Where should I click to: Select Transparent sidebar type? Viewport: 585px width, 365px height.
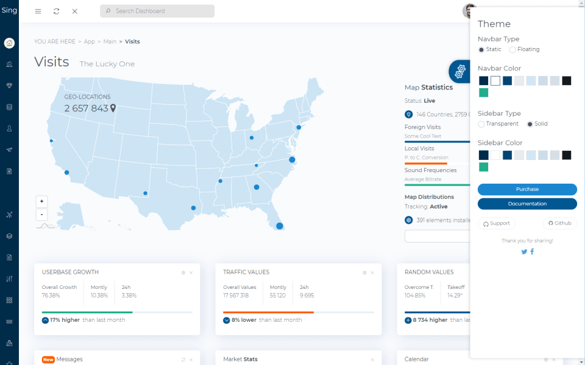point(481,124)
